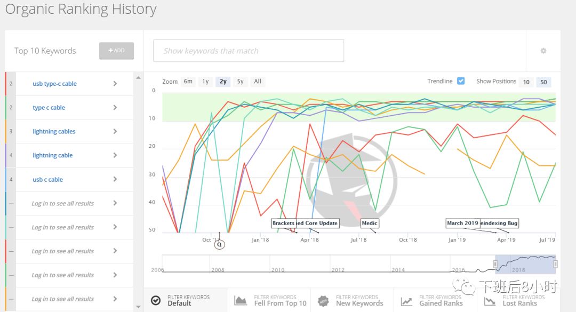The height and width of the screenshot is (312, 576).
Task: Expand the usb c cable row chevron
Action: [x=115, y=179]
